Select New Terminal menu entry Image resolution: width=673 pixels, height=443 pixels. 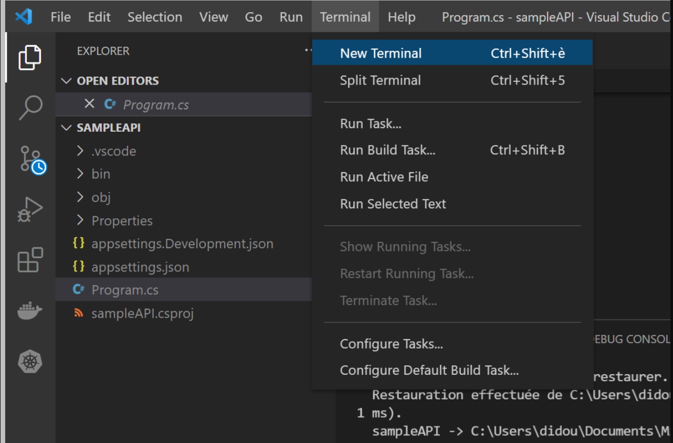pyautogui.click(x=381, y=54)
